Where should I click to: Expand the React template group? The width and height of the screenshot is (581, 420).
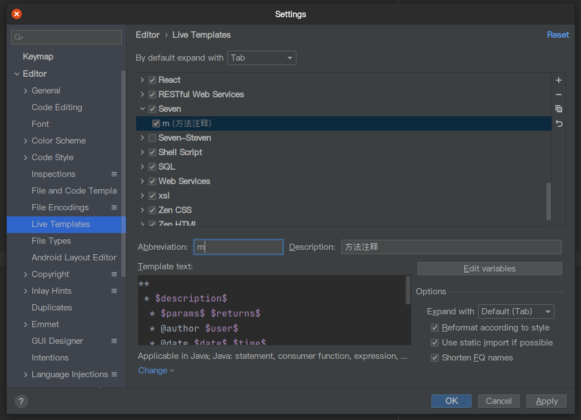click(142, 80)
